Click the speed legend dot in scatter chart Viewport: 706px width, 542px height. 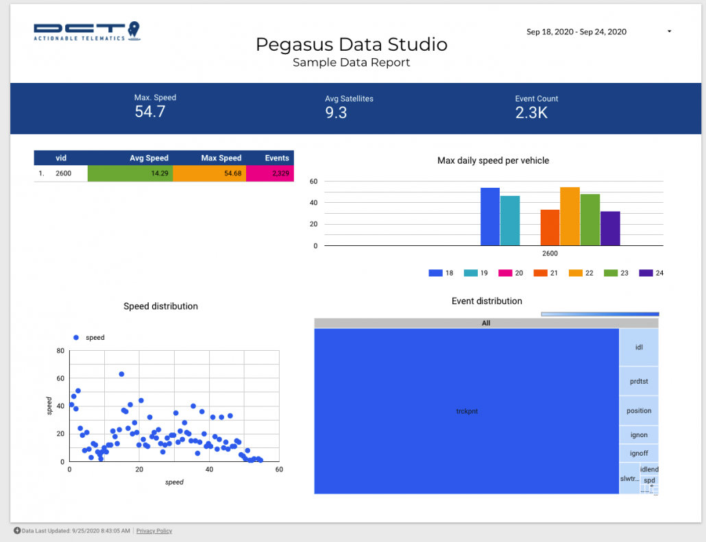pyautogui.click(x=76, y=338)
